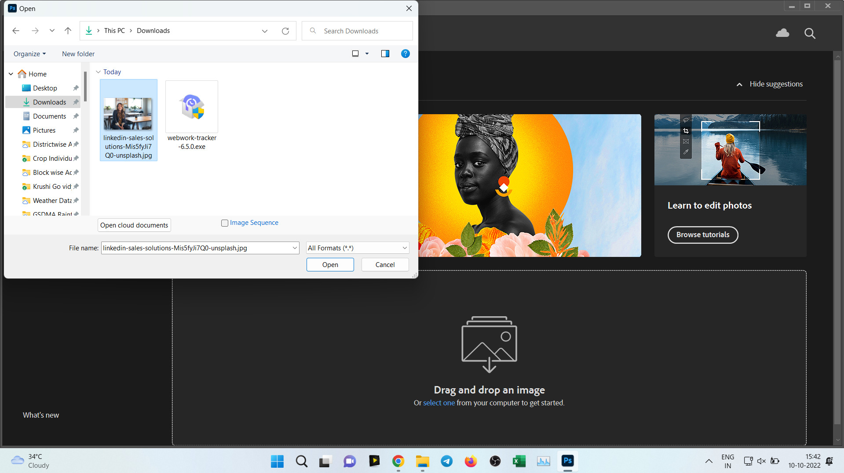This screenshot has height=473, width=844.
Task: Go forward in Open dialog navigation
Action: pos(35,31)
